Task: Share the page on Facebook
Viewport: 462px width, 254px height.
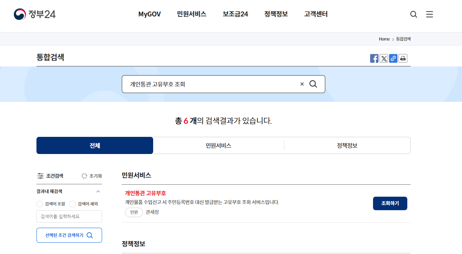Action: click(374, 58)
